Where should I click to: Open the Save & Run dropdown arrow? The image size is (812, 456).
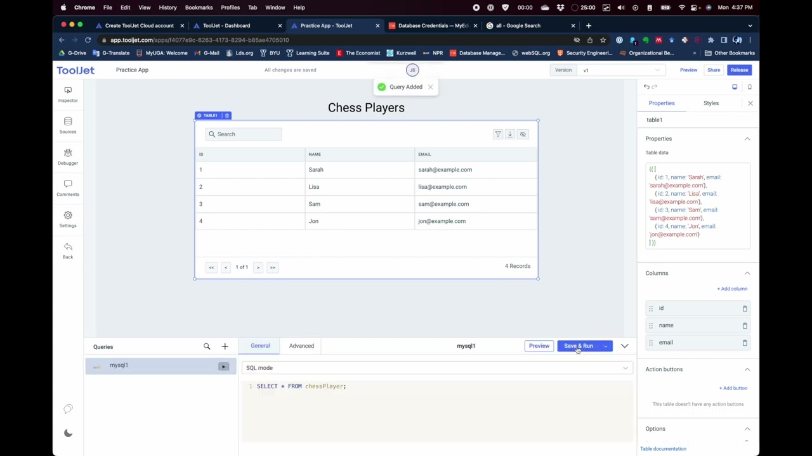[x=606, y=346]
